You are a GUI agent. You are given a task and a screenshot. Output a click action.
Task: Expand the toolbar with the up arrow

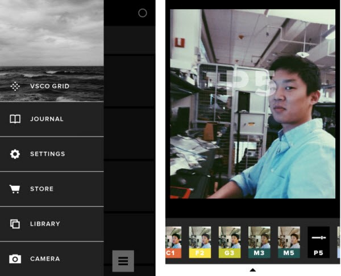253,270
